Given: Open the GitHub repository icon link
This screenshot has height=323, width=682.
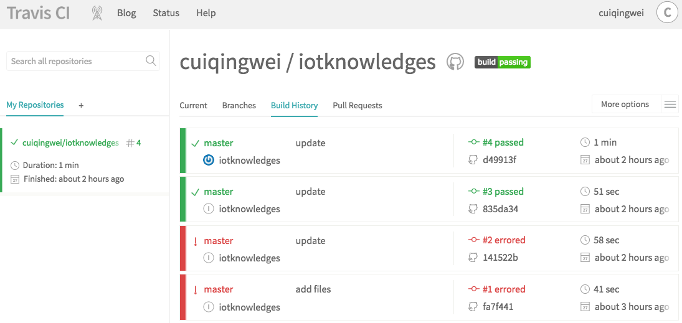Looking at the screenshot, I should pos(455,62).
